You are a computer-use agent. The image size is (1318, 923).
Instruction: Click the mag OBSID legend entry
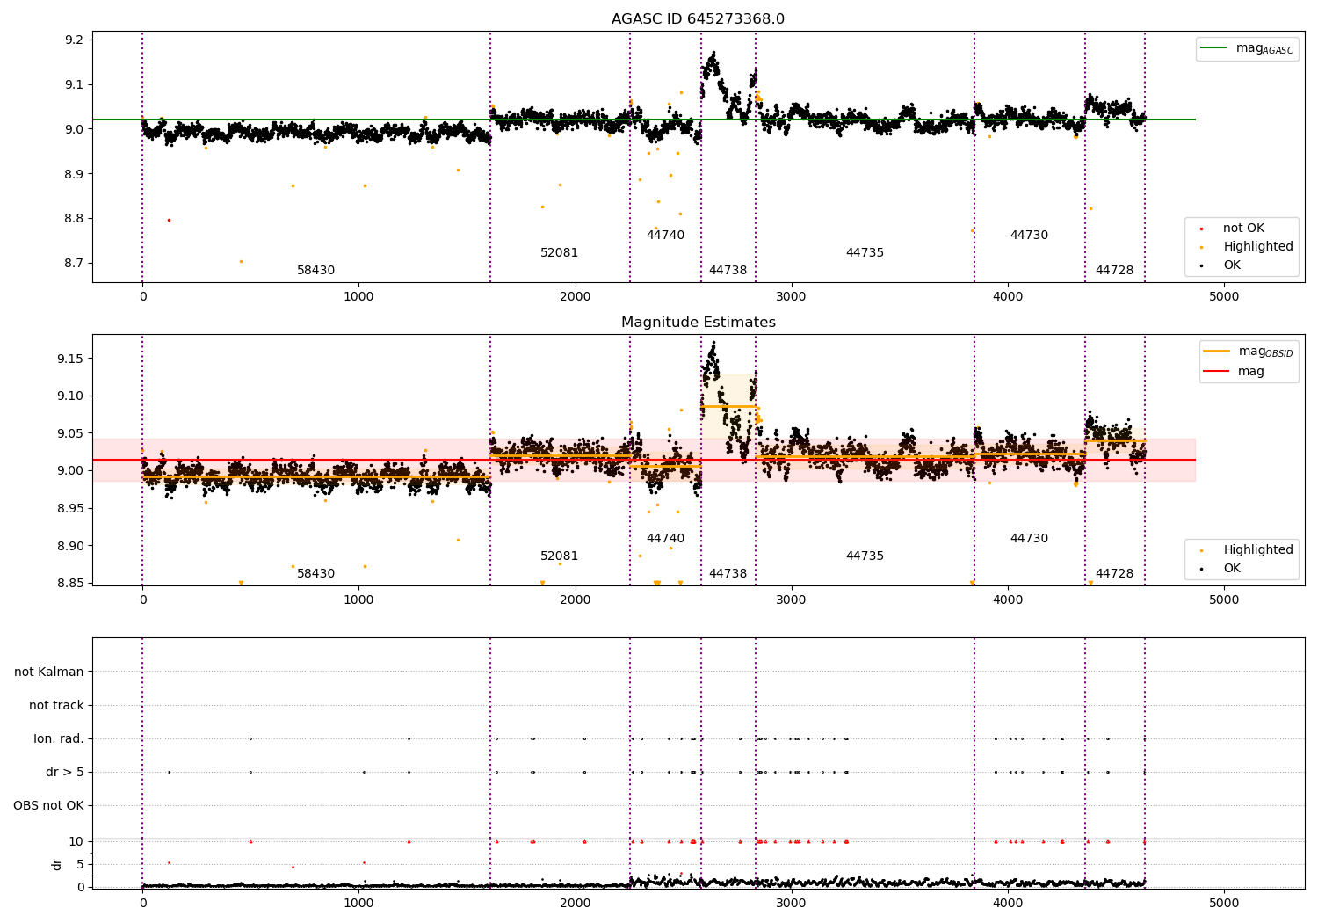click(1249, 352)
